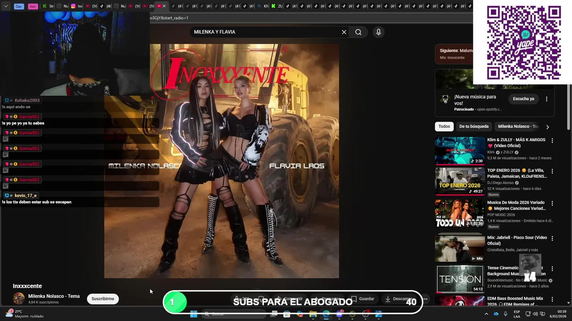Open the 'Siguiente: Malum...' up-next panel
This screenshot has width=572, height=321.
[454, 54]
